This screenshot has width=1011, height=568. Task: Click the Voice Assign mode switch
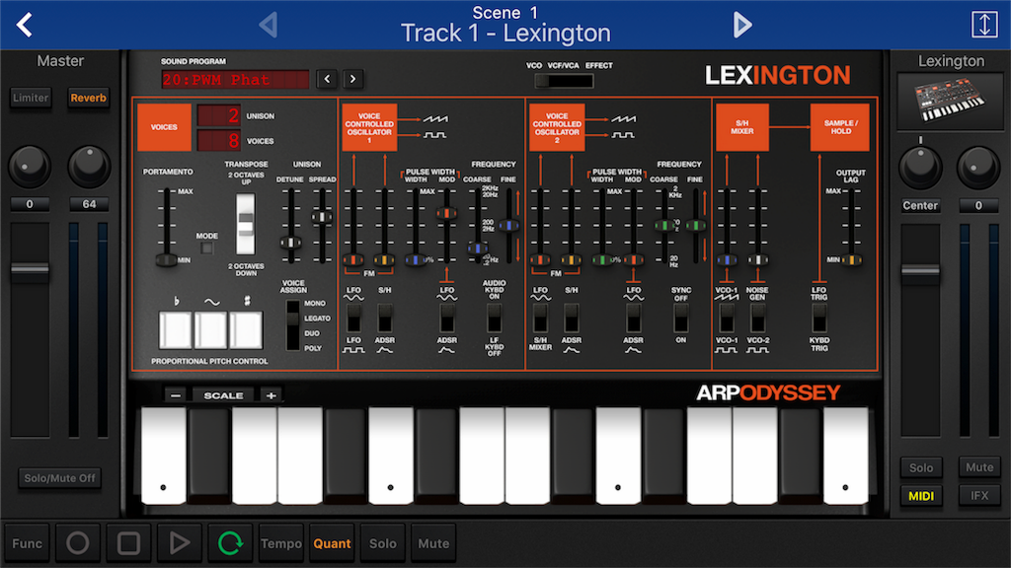[293, 325]
